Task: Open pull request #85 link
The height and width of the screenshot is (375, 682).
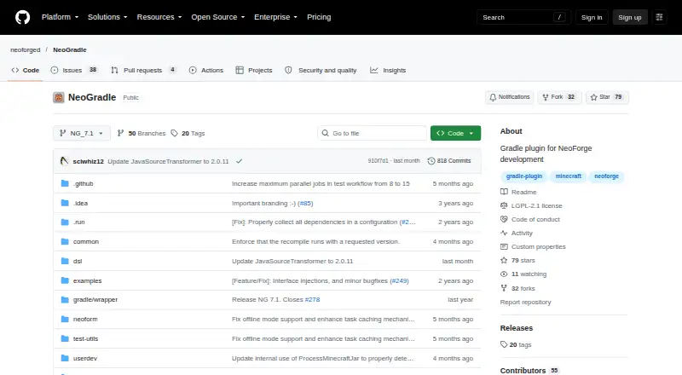Action: (x=305, y=203)
